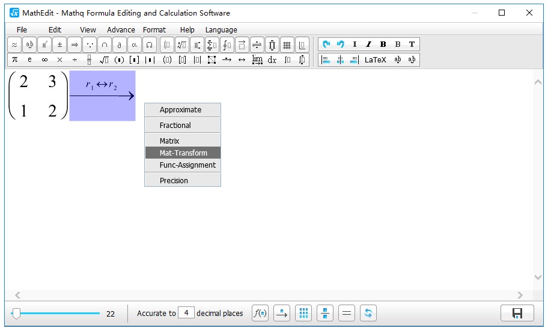Image resolution: width=548 pixels, height=331 pixels.
Task: Open the File menu
Action: tap(22, 29)
